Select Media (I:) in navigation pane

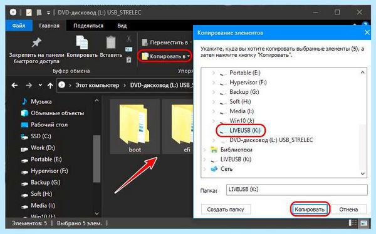click(x=43, y=205)
